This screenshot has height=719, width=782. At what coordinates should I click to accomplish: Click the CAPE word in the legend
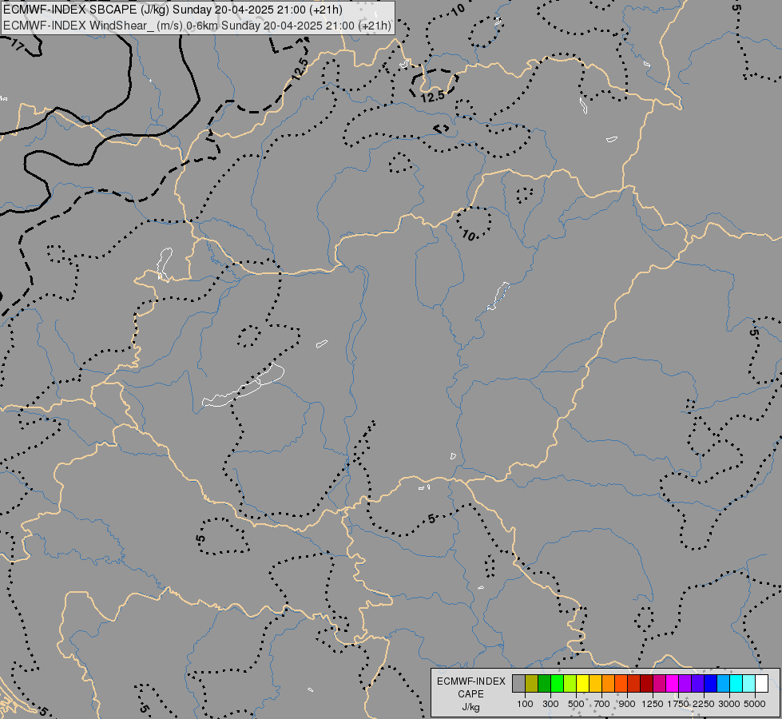470,694
